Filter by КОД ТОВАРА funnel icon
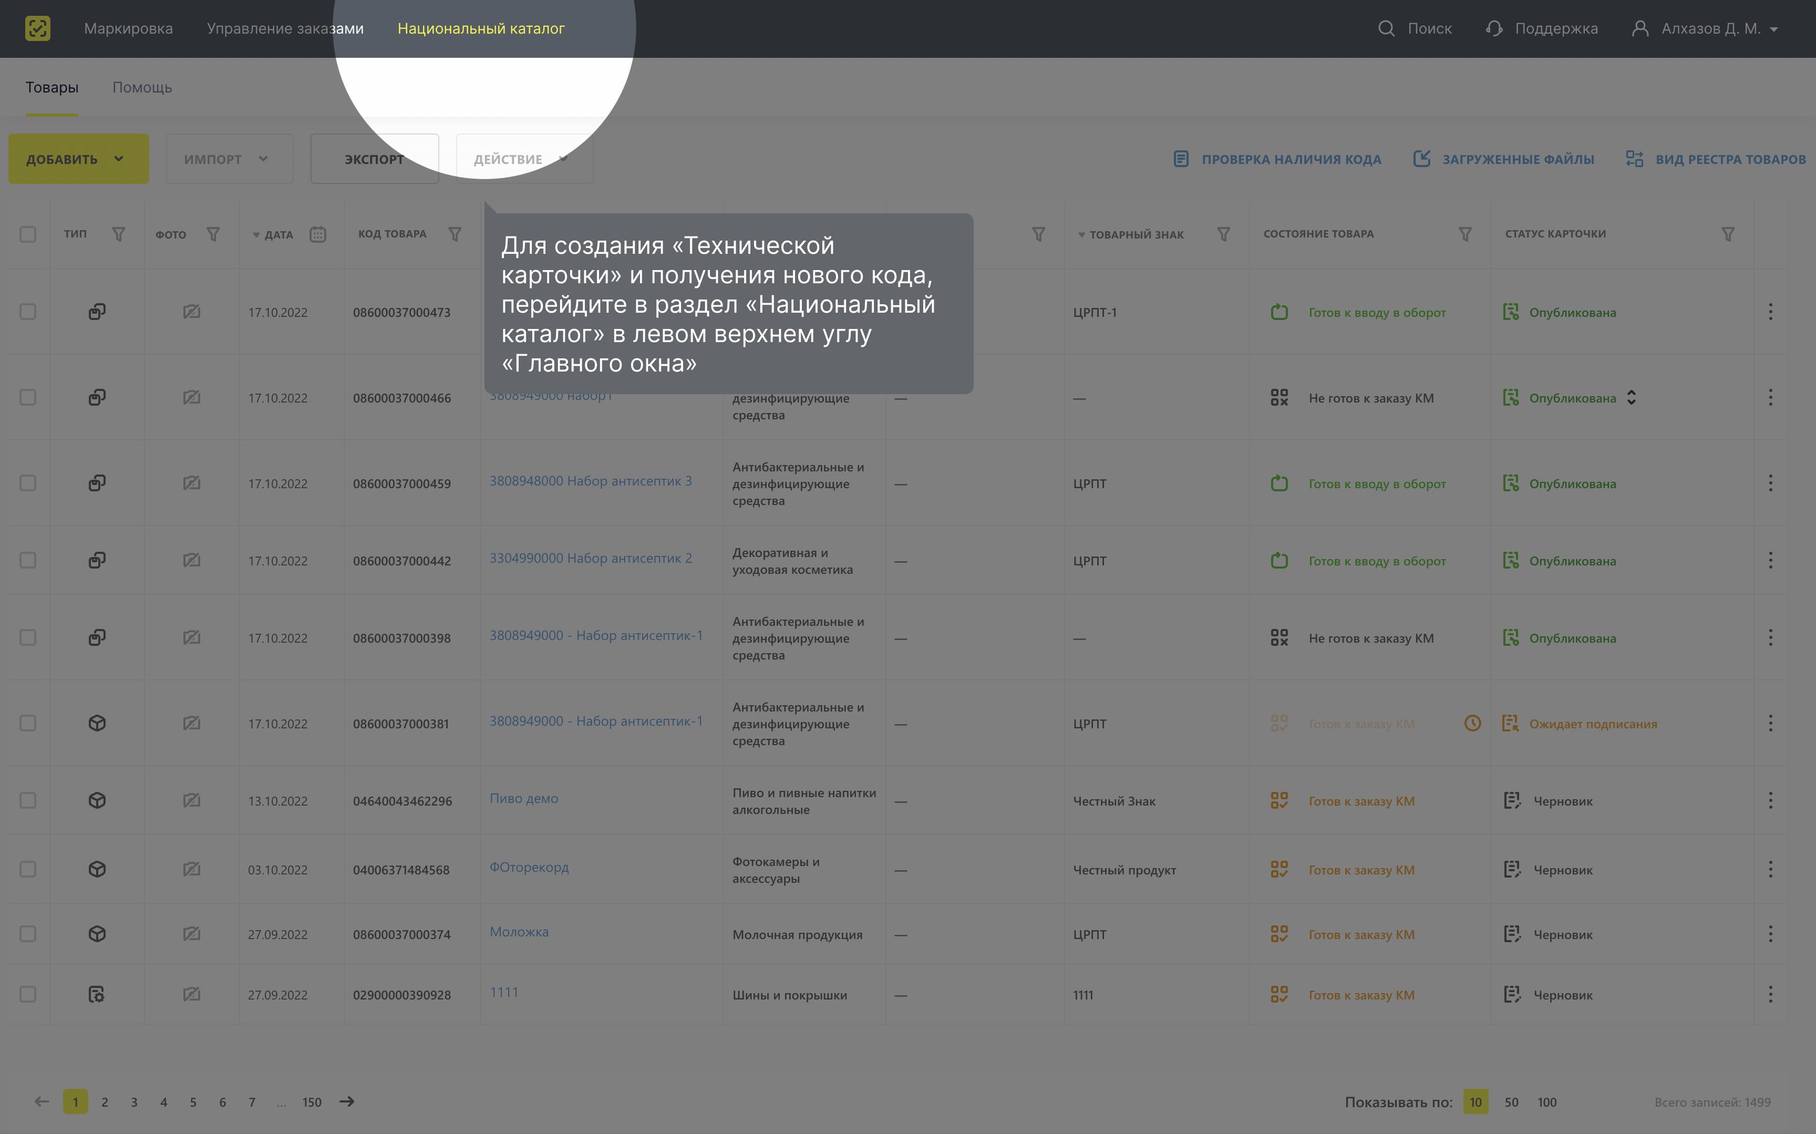The image size is (1816, 1134). click(455, 234)
